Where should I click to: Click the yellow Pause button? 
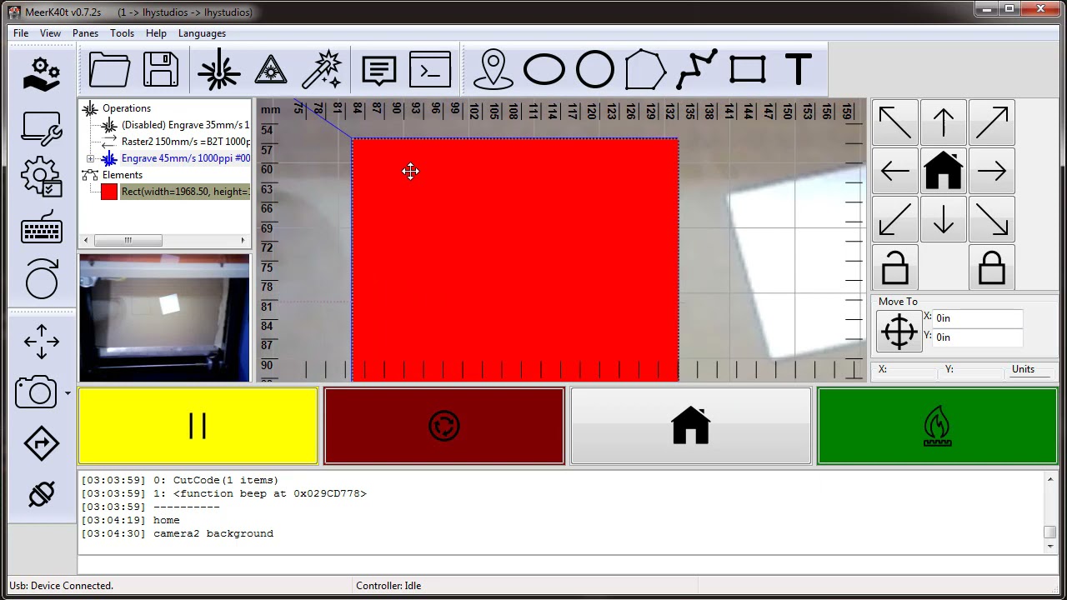[198, 426]
